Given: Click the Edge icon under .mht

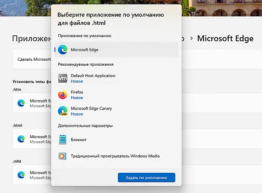Looking at the screenshot, I should [x=21, y=175].
